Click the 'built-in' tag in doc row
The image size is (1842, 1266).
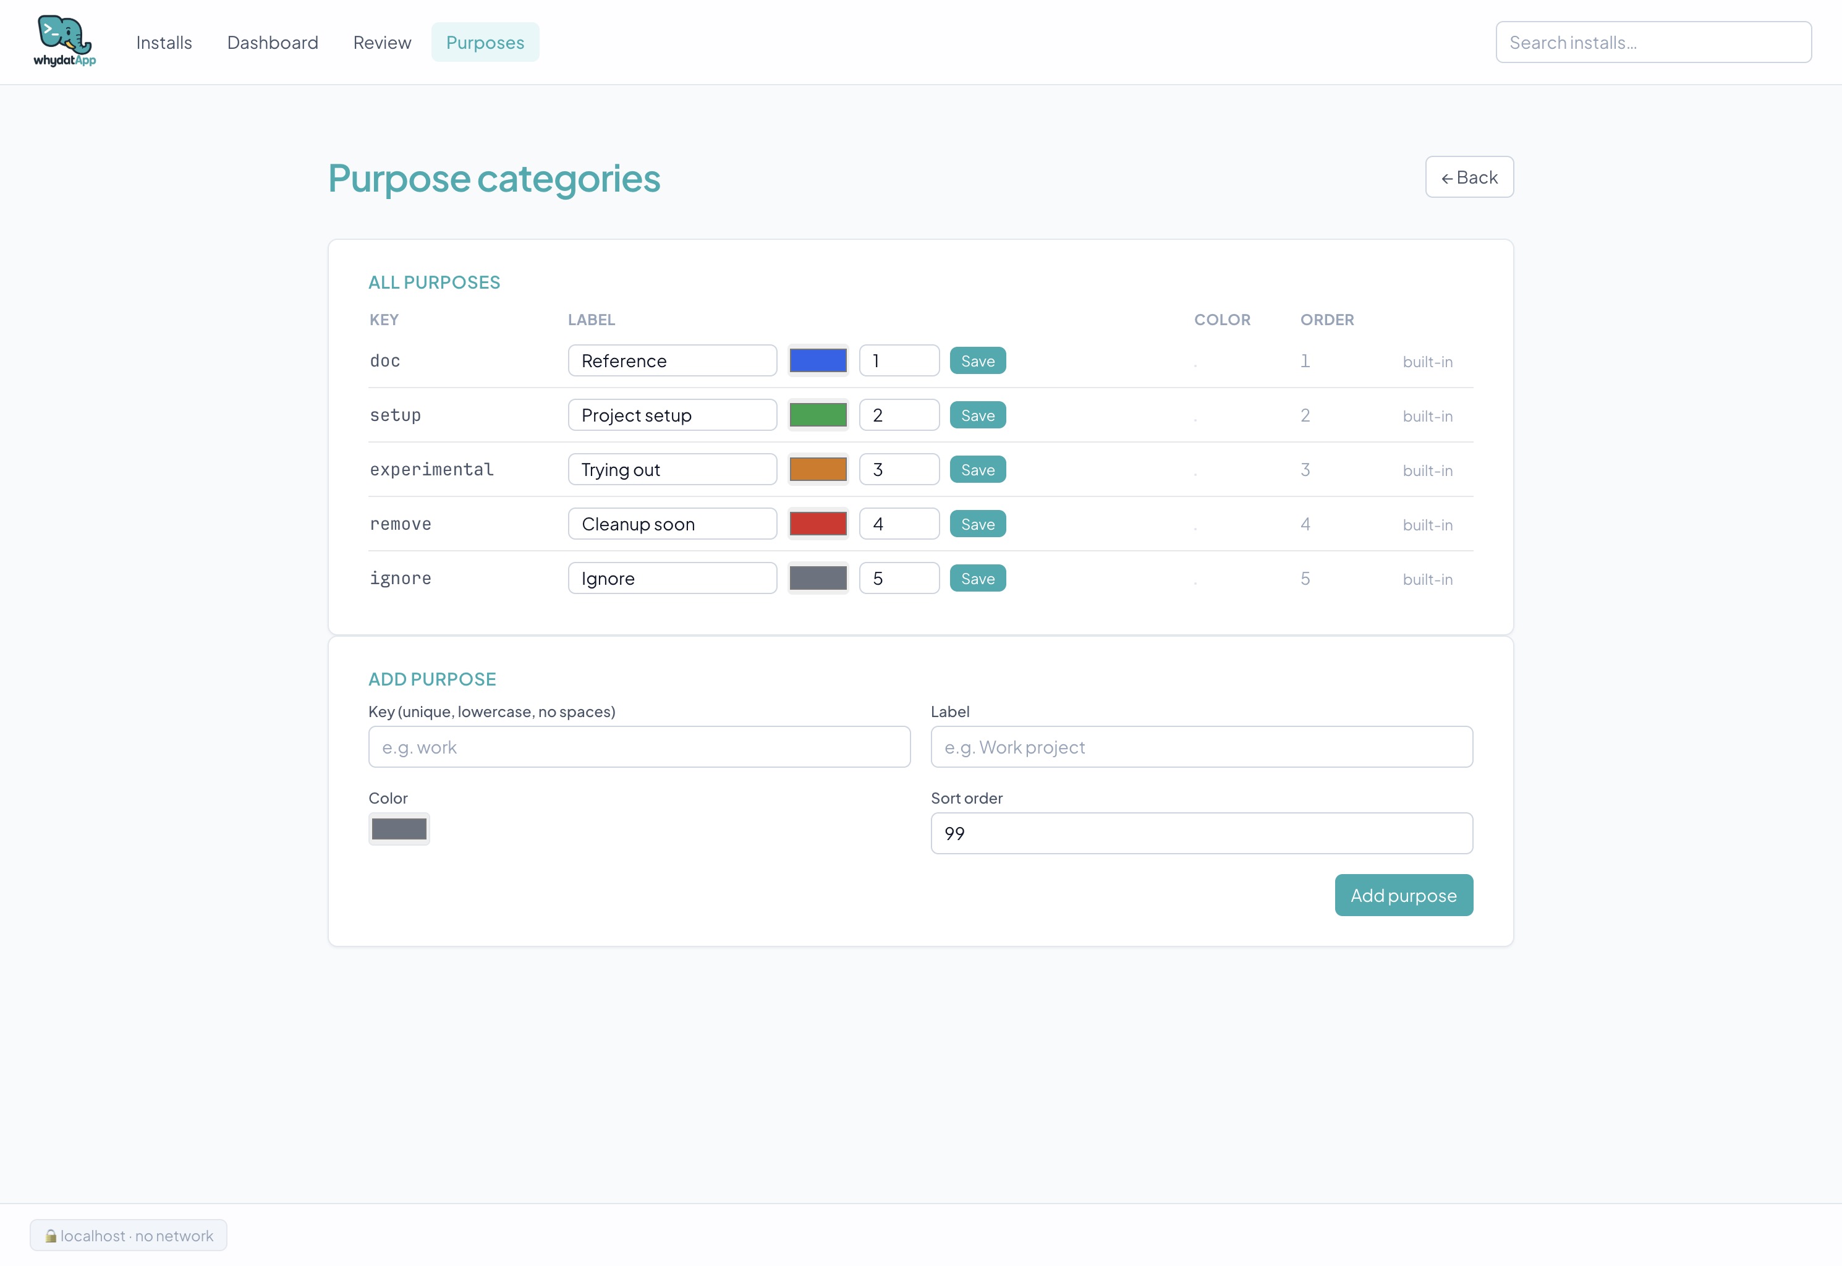point(1427,362)
